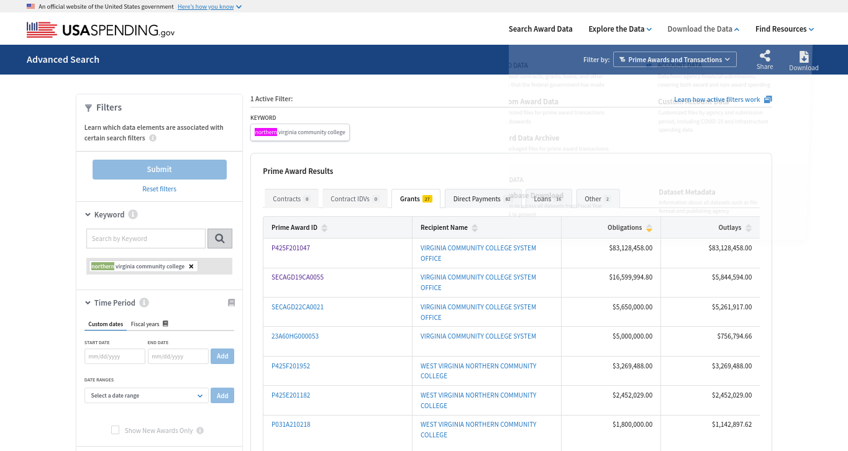Toggle Show New Awards Only checkbox
The width and height of the screenshot is (848, 451).
pos(115,430)
